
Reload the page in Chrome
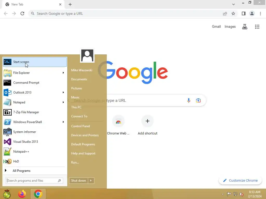click(22, 13)
